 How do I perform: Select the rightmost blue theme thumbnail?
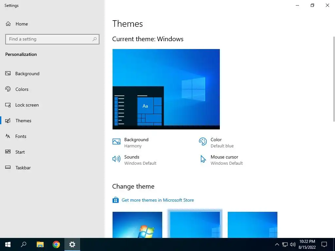(x=253, y=225)
